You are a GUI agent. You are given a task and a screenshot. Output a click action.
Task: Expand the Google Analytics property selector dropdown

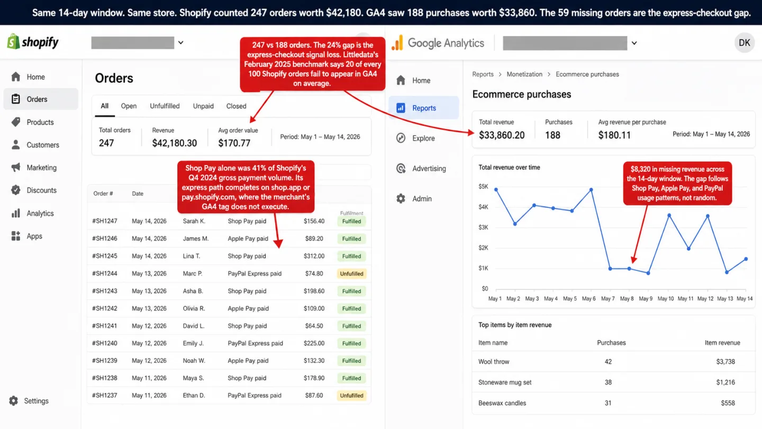pyautogui.click(x=634, y=43)
